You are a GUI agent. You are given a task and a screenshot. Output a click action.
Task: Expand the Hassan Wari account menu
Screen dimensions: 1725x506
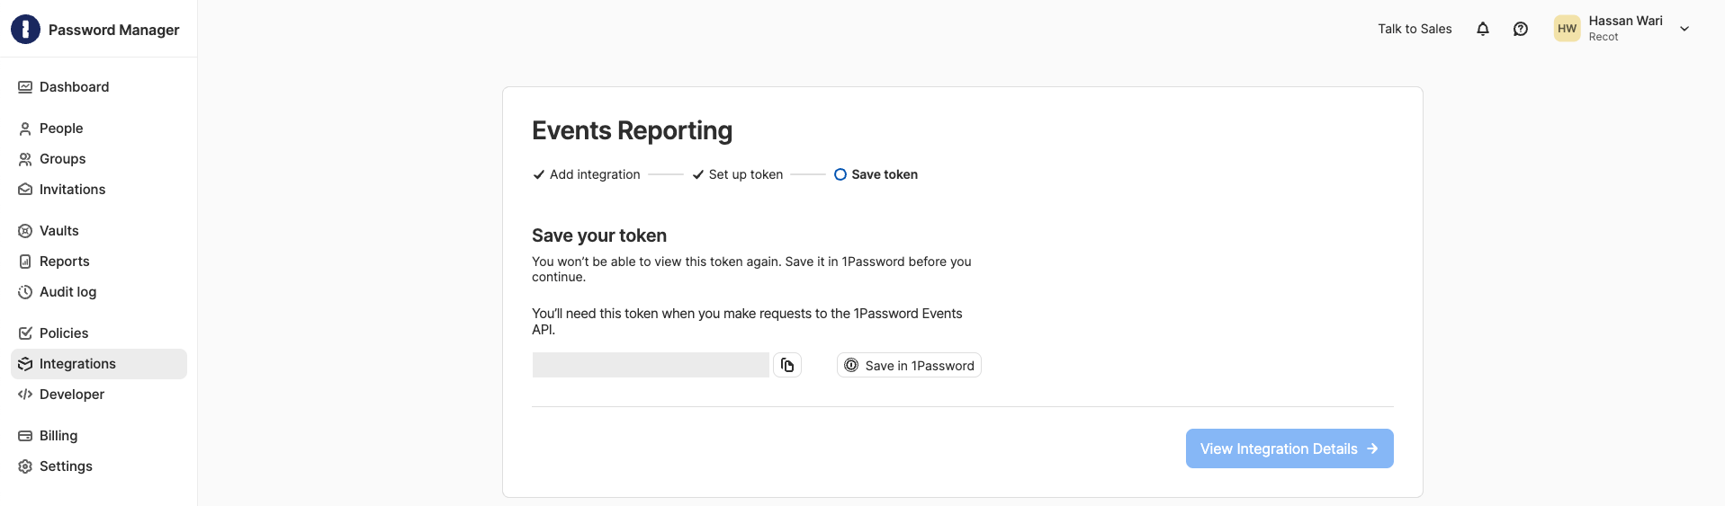(1685, 29)
